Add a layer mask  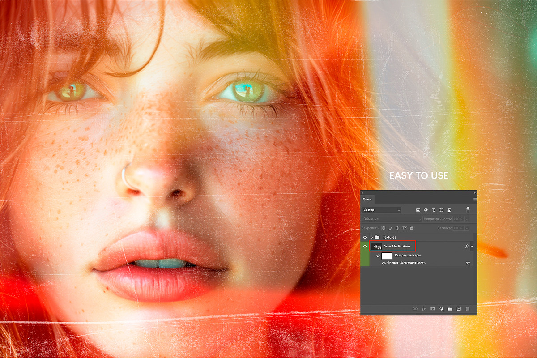[x=433, y=309]
